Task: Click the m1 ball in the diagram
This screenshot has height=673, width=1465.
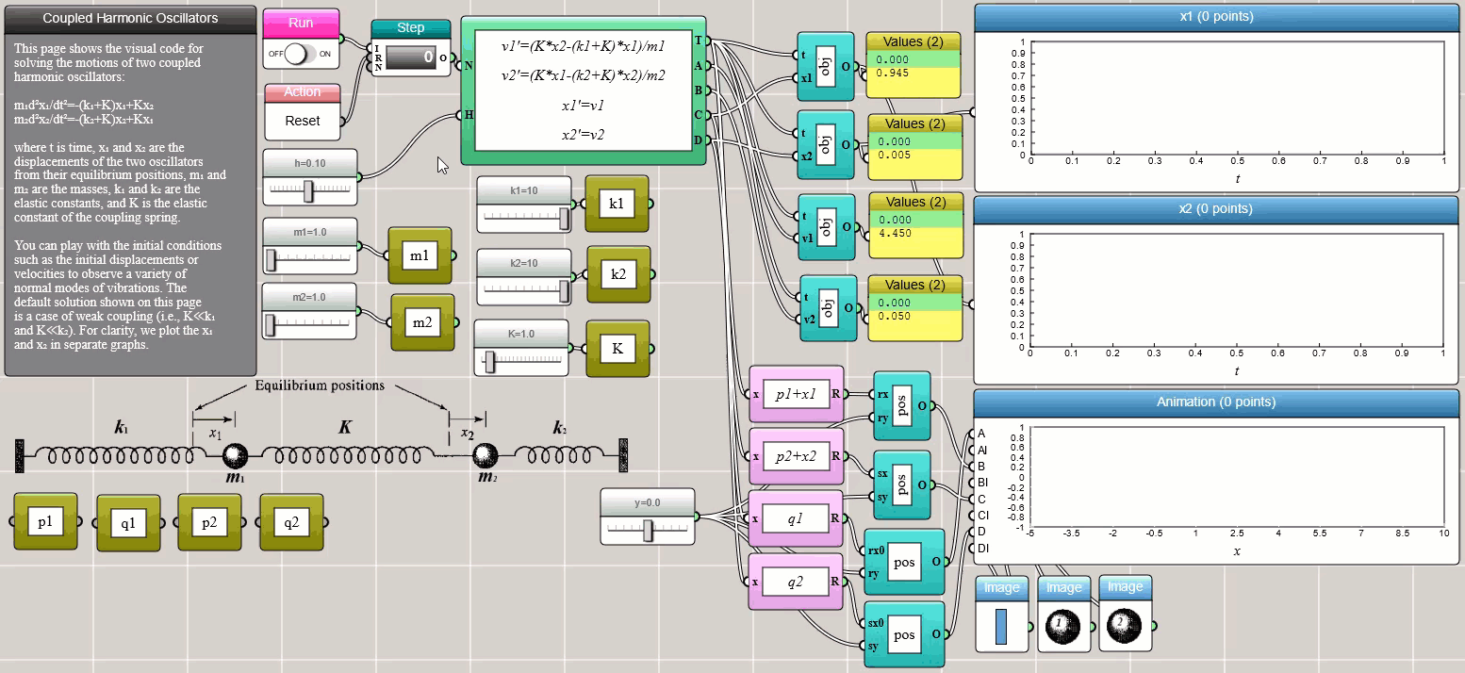Action: point(236,456)
